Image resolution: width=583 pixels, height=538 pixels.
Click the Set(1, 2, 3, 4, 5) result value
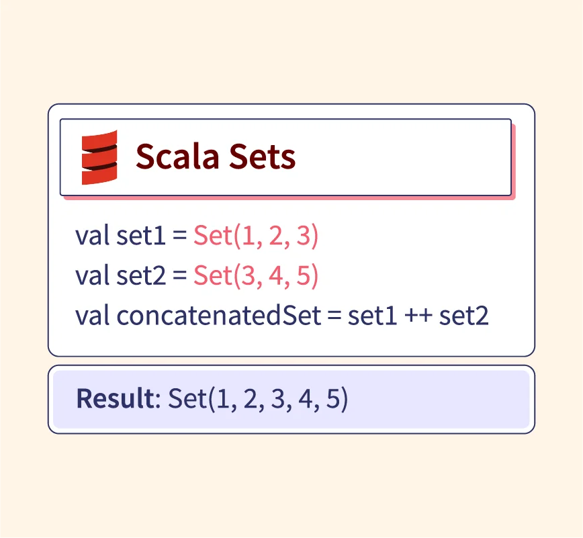pos(257,398)
